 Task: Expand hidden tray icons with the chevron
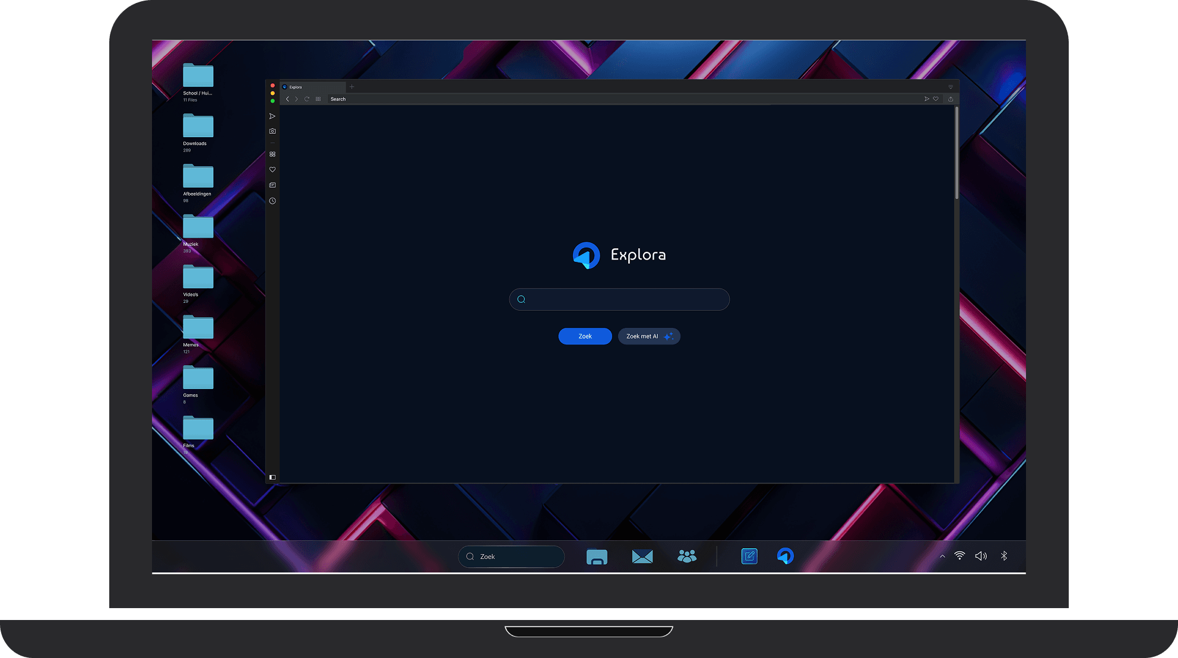(x=942, y=556)
